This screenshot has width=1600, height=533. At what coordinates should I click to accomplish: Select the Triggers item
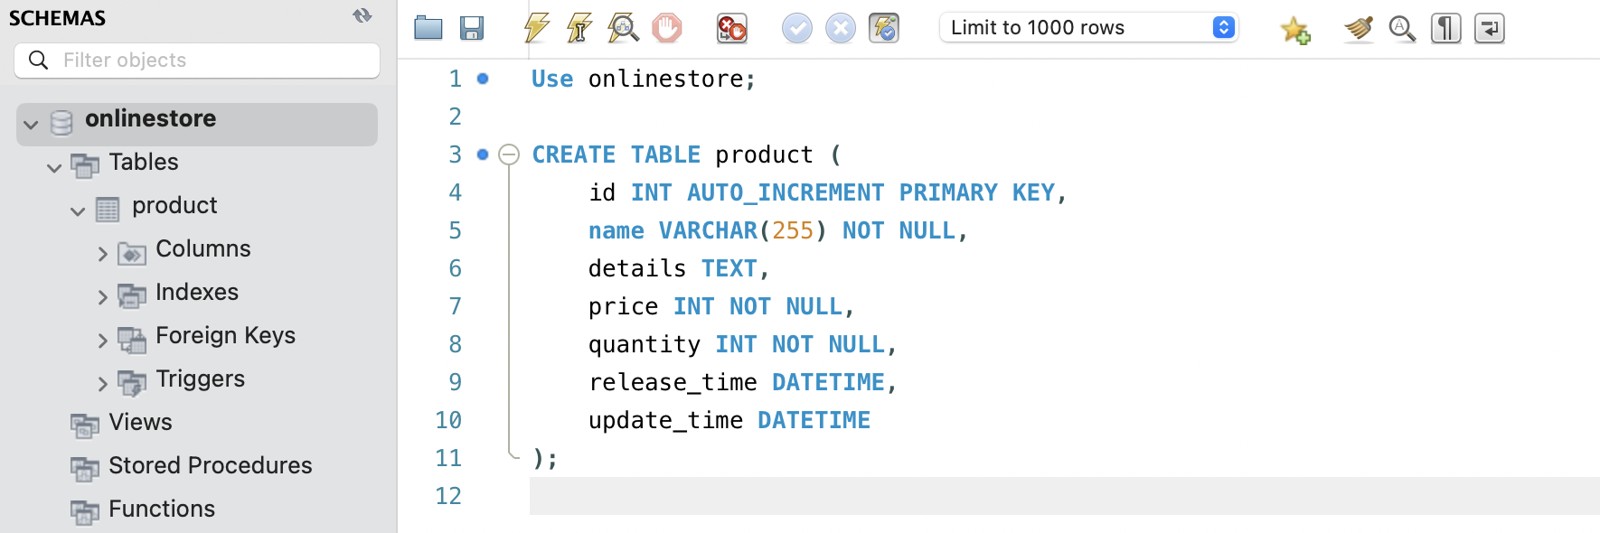tap(200, 379)
